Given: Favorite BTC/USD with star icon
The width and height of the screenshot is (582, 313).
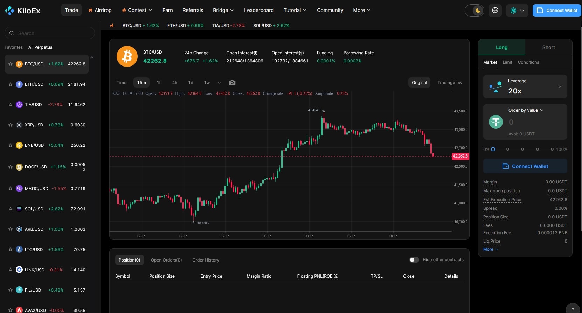Looking at the screenshot, I should pyautogui.click(x=11, y=64).
